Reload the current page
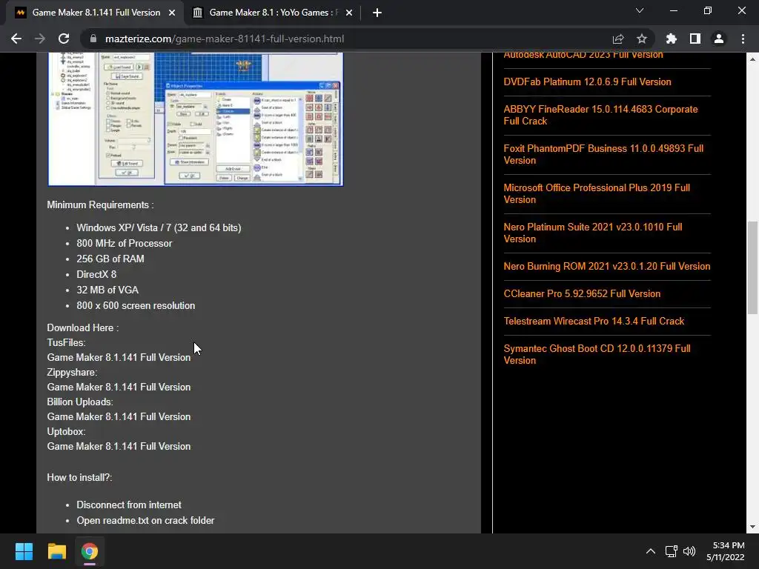759x569 pixels. (x=64, y=39)
